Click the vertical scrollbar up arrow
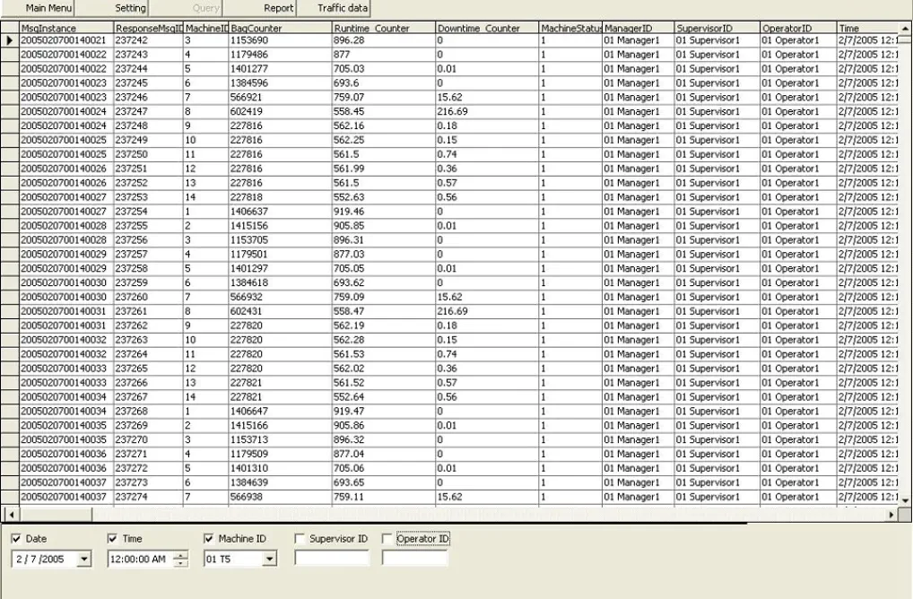This screenshot has height=599, width=913. [905, 29]
